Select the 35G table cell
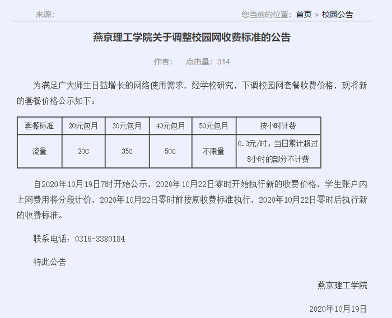Image resolution: width=392 pixels, height=318 pixels. tap(127, 152)
